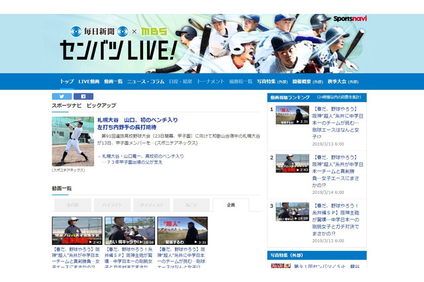Open the LIVE動画 navigation item
The width and height of the screenshot is (424, 282).
(89, 81)
